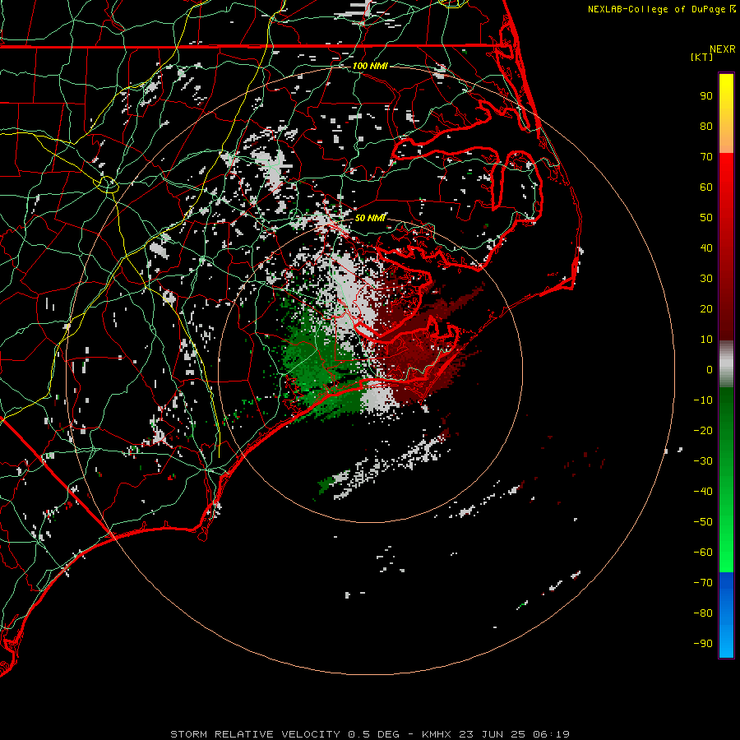
Task: Click the positive 30 scale label
Action: (x=706, y=279)
